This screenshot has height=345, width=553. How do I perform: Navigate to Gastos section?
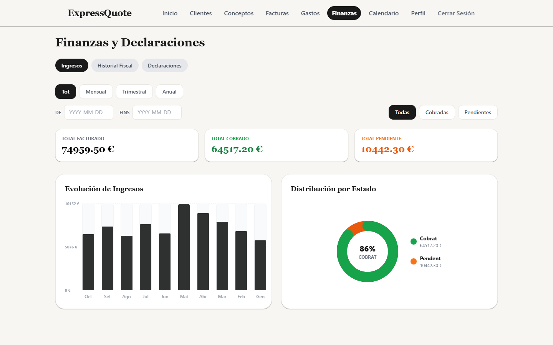[x=310, y=13]
